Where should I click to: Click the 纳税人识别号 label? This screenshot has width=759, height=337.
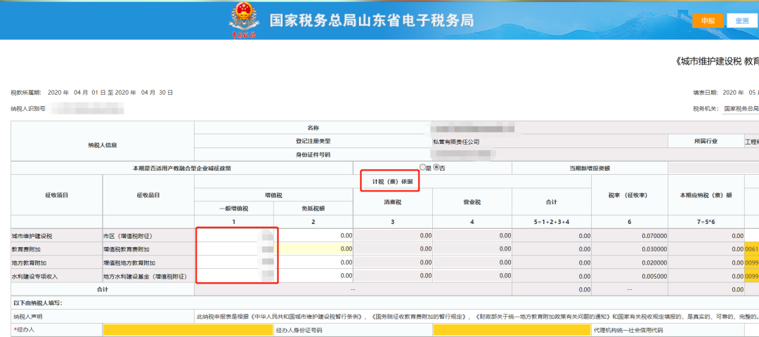[x=27, y=109]
